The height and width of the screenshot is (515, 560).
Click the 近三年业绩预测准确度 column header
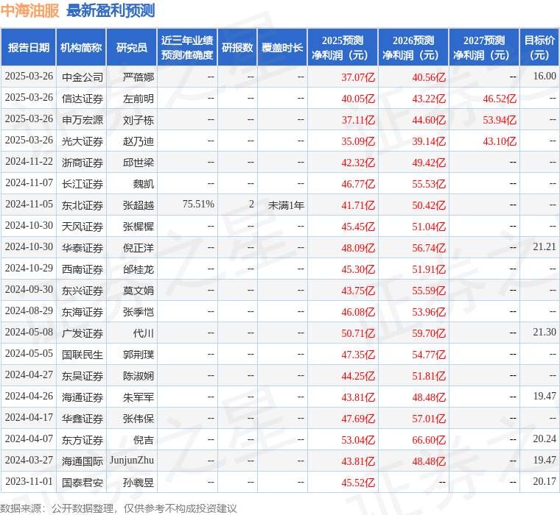tap(187, 47)
